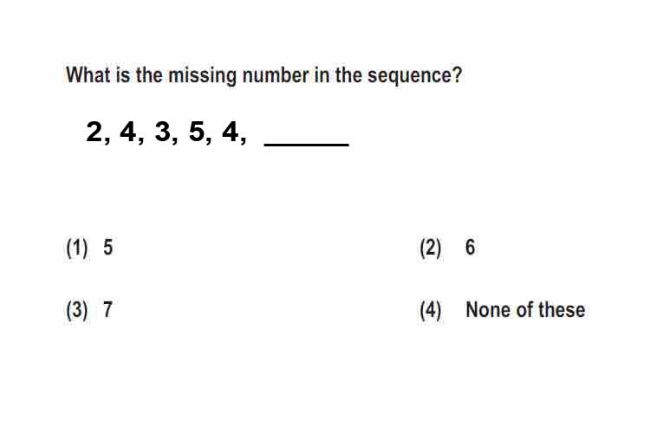Click the 4 between 2 and 3
This screenshot has height=433, width=650.
coord(128,132)
